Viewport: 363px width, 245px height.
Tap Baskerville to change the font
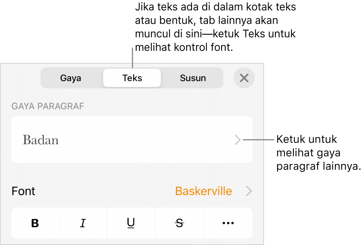(x=203, y=191)
